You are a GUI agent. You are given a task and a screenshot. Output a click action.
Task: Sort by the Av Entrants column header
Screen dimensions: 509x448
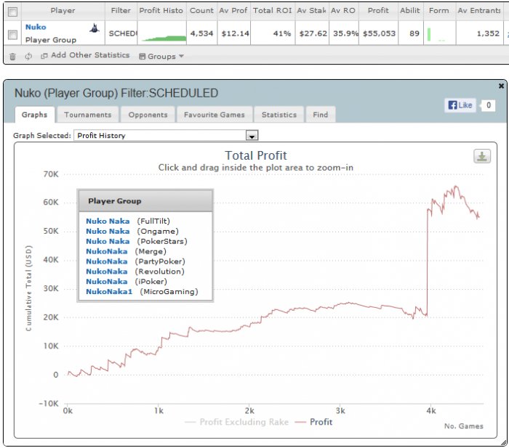tap(479, 11)
